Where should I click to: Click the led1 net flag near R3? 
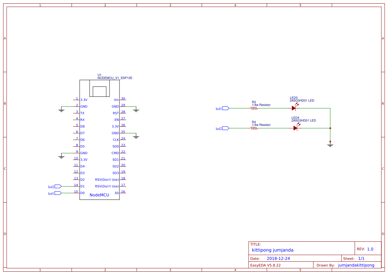[225, 108]
